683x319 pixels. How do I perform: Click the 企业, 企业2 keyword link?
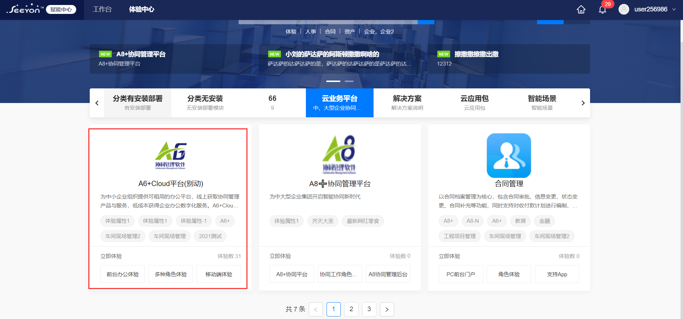379,31
